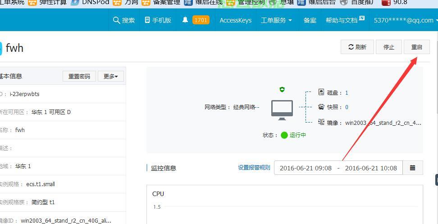Viewport: 438px width, 224px height.
Task: Open the 管理控制 bookmark
Action: click(x=246, y=3)
